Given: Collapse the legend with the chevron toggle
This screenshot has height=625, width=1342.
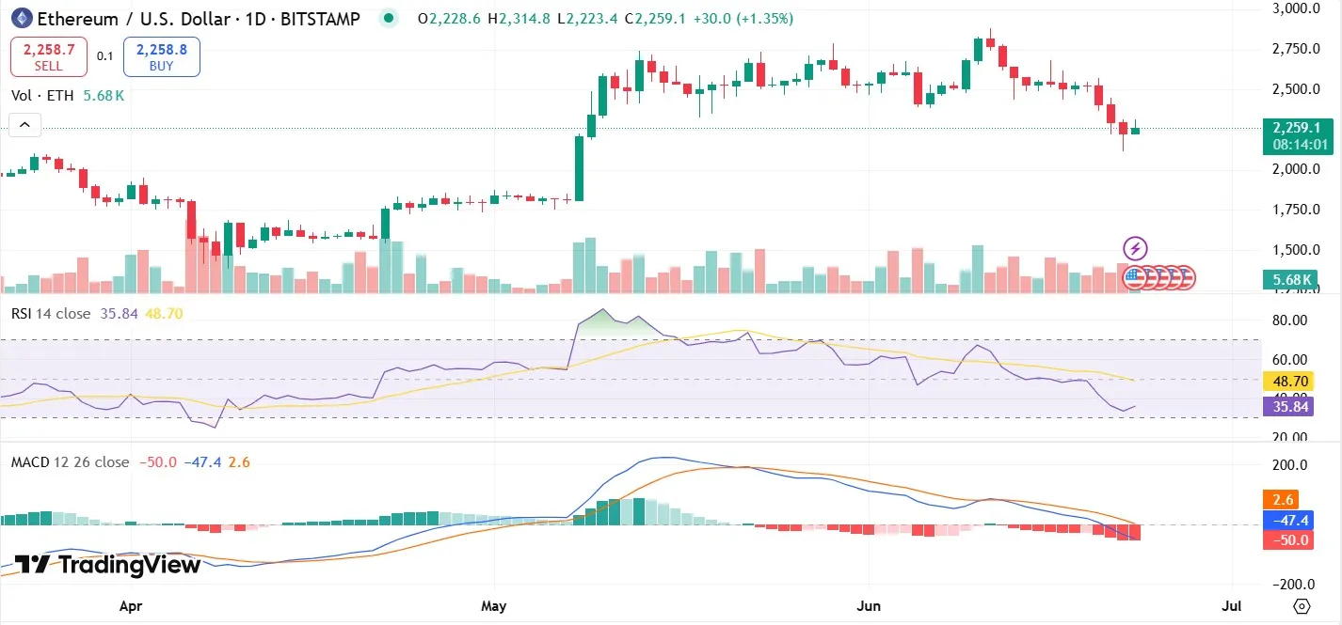Looking at the screenshot, I should [24, 123].
